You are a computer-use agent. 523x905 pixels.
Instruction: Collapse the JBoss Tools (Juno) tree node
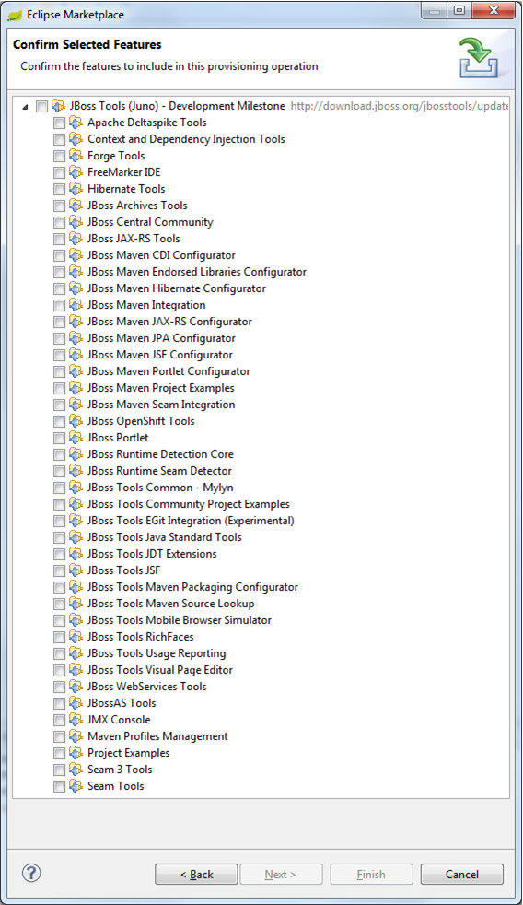point(25,107)
